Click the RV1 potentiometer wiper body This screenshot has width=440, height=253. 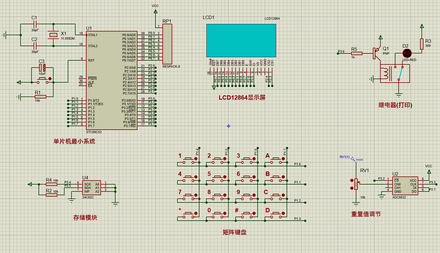(x=356, y=184)
